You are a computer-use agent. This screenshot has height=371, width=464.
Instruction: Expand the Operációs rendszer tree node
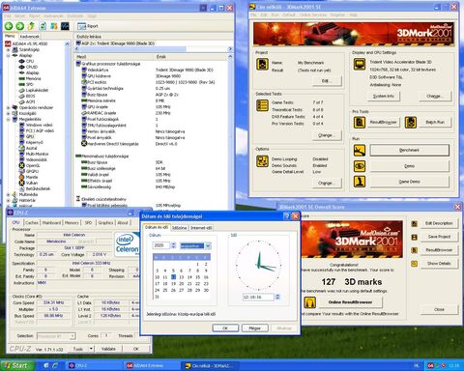click(x=9, y=107)
